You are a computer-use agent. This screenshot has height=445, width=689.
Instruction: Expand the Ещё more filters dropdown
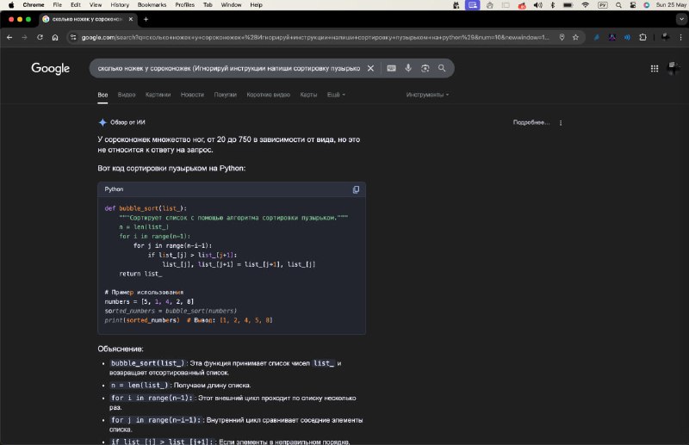click(x=336, y=95)
